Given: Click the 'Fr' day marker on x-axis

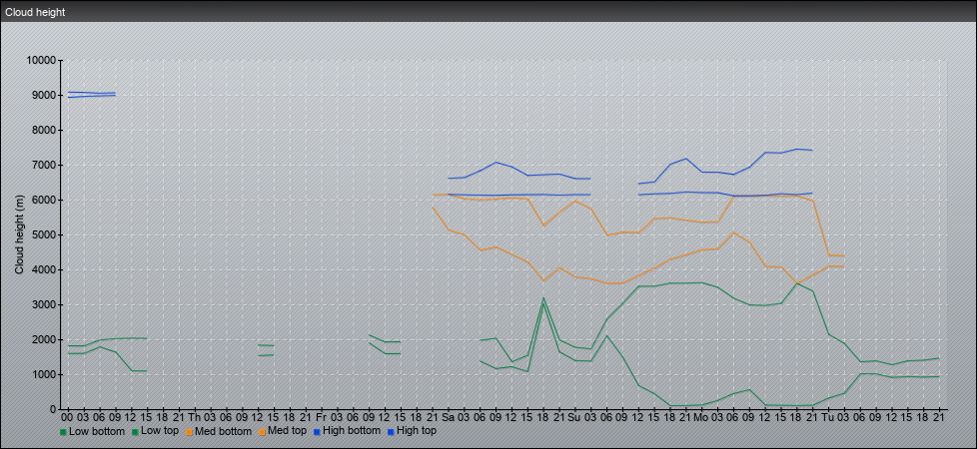Looking at the screenshot, I should [321, 417].
